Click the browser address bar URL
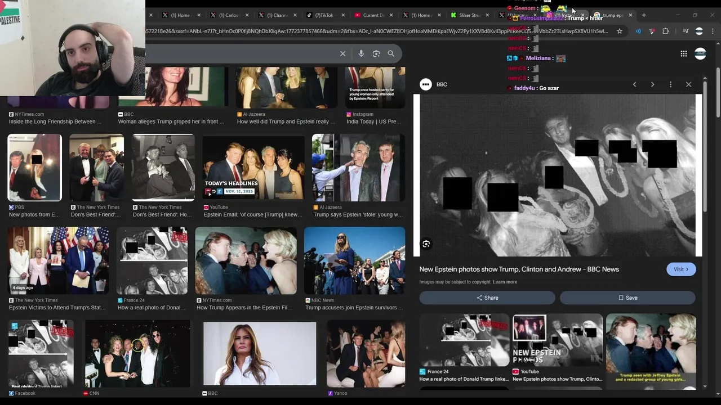The height and width of the screenshot is (405, 721). pos(377,31)
